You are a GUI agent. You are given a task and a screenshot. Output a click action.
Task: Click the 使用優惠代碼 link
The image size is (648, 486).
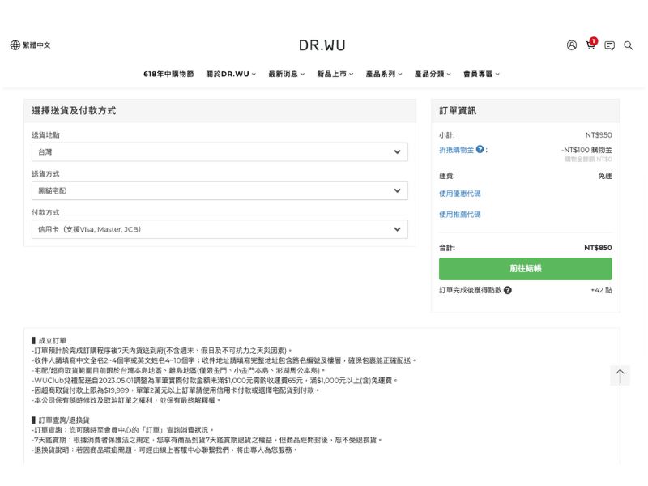459,194
